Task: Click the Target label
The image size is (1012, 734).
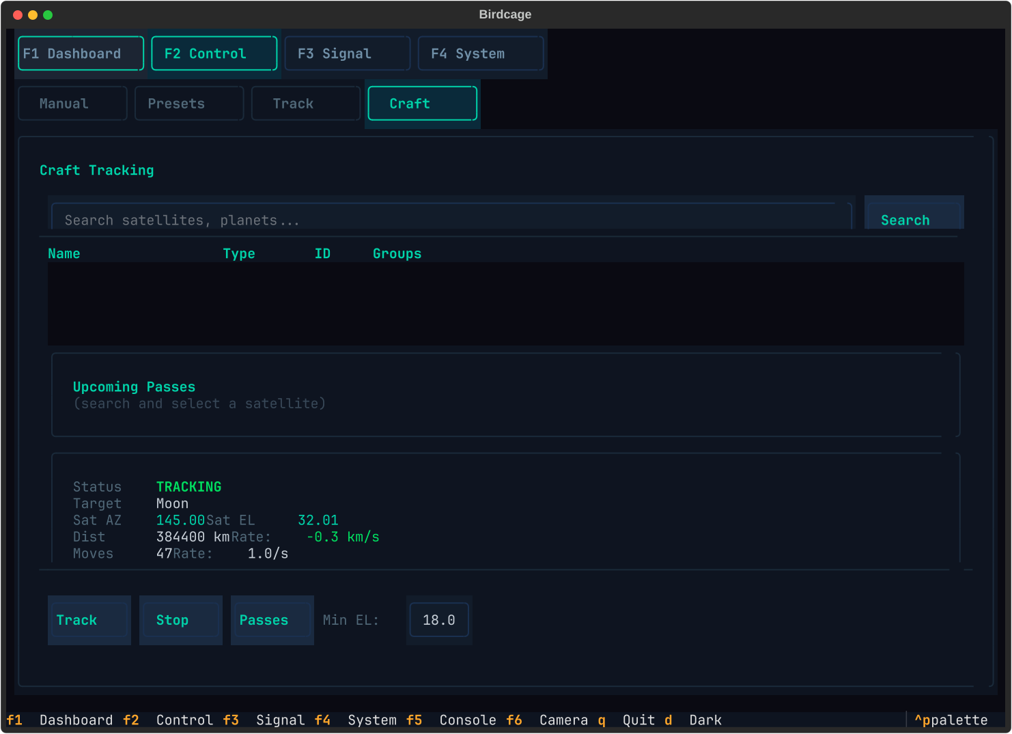Action: (x=98, y=503)
